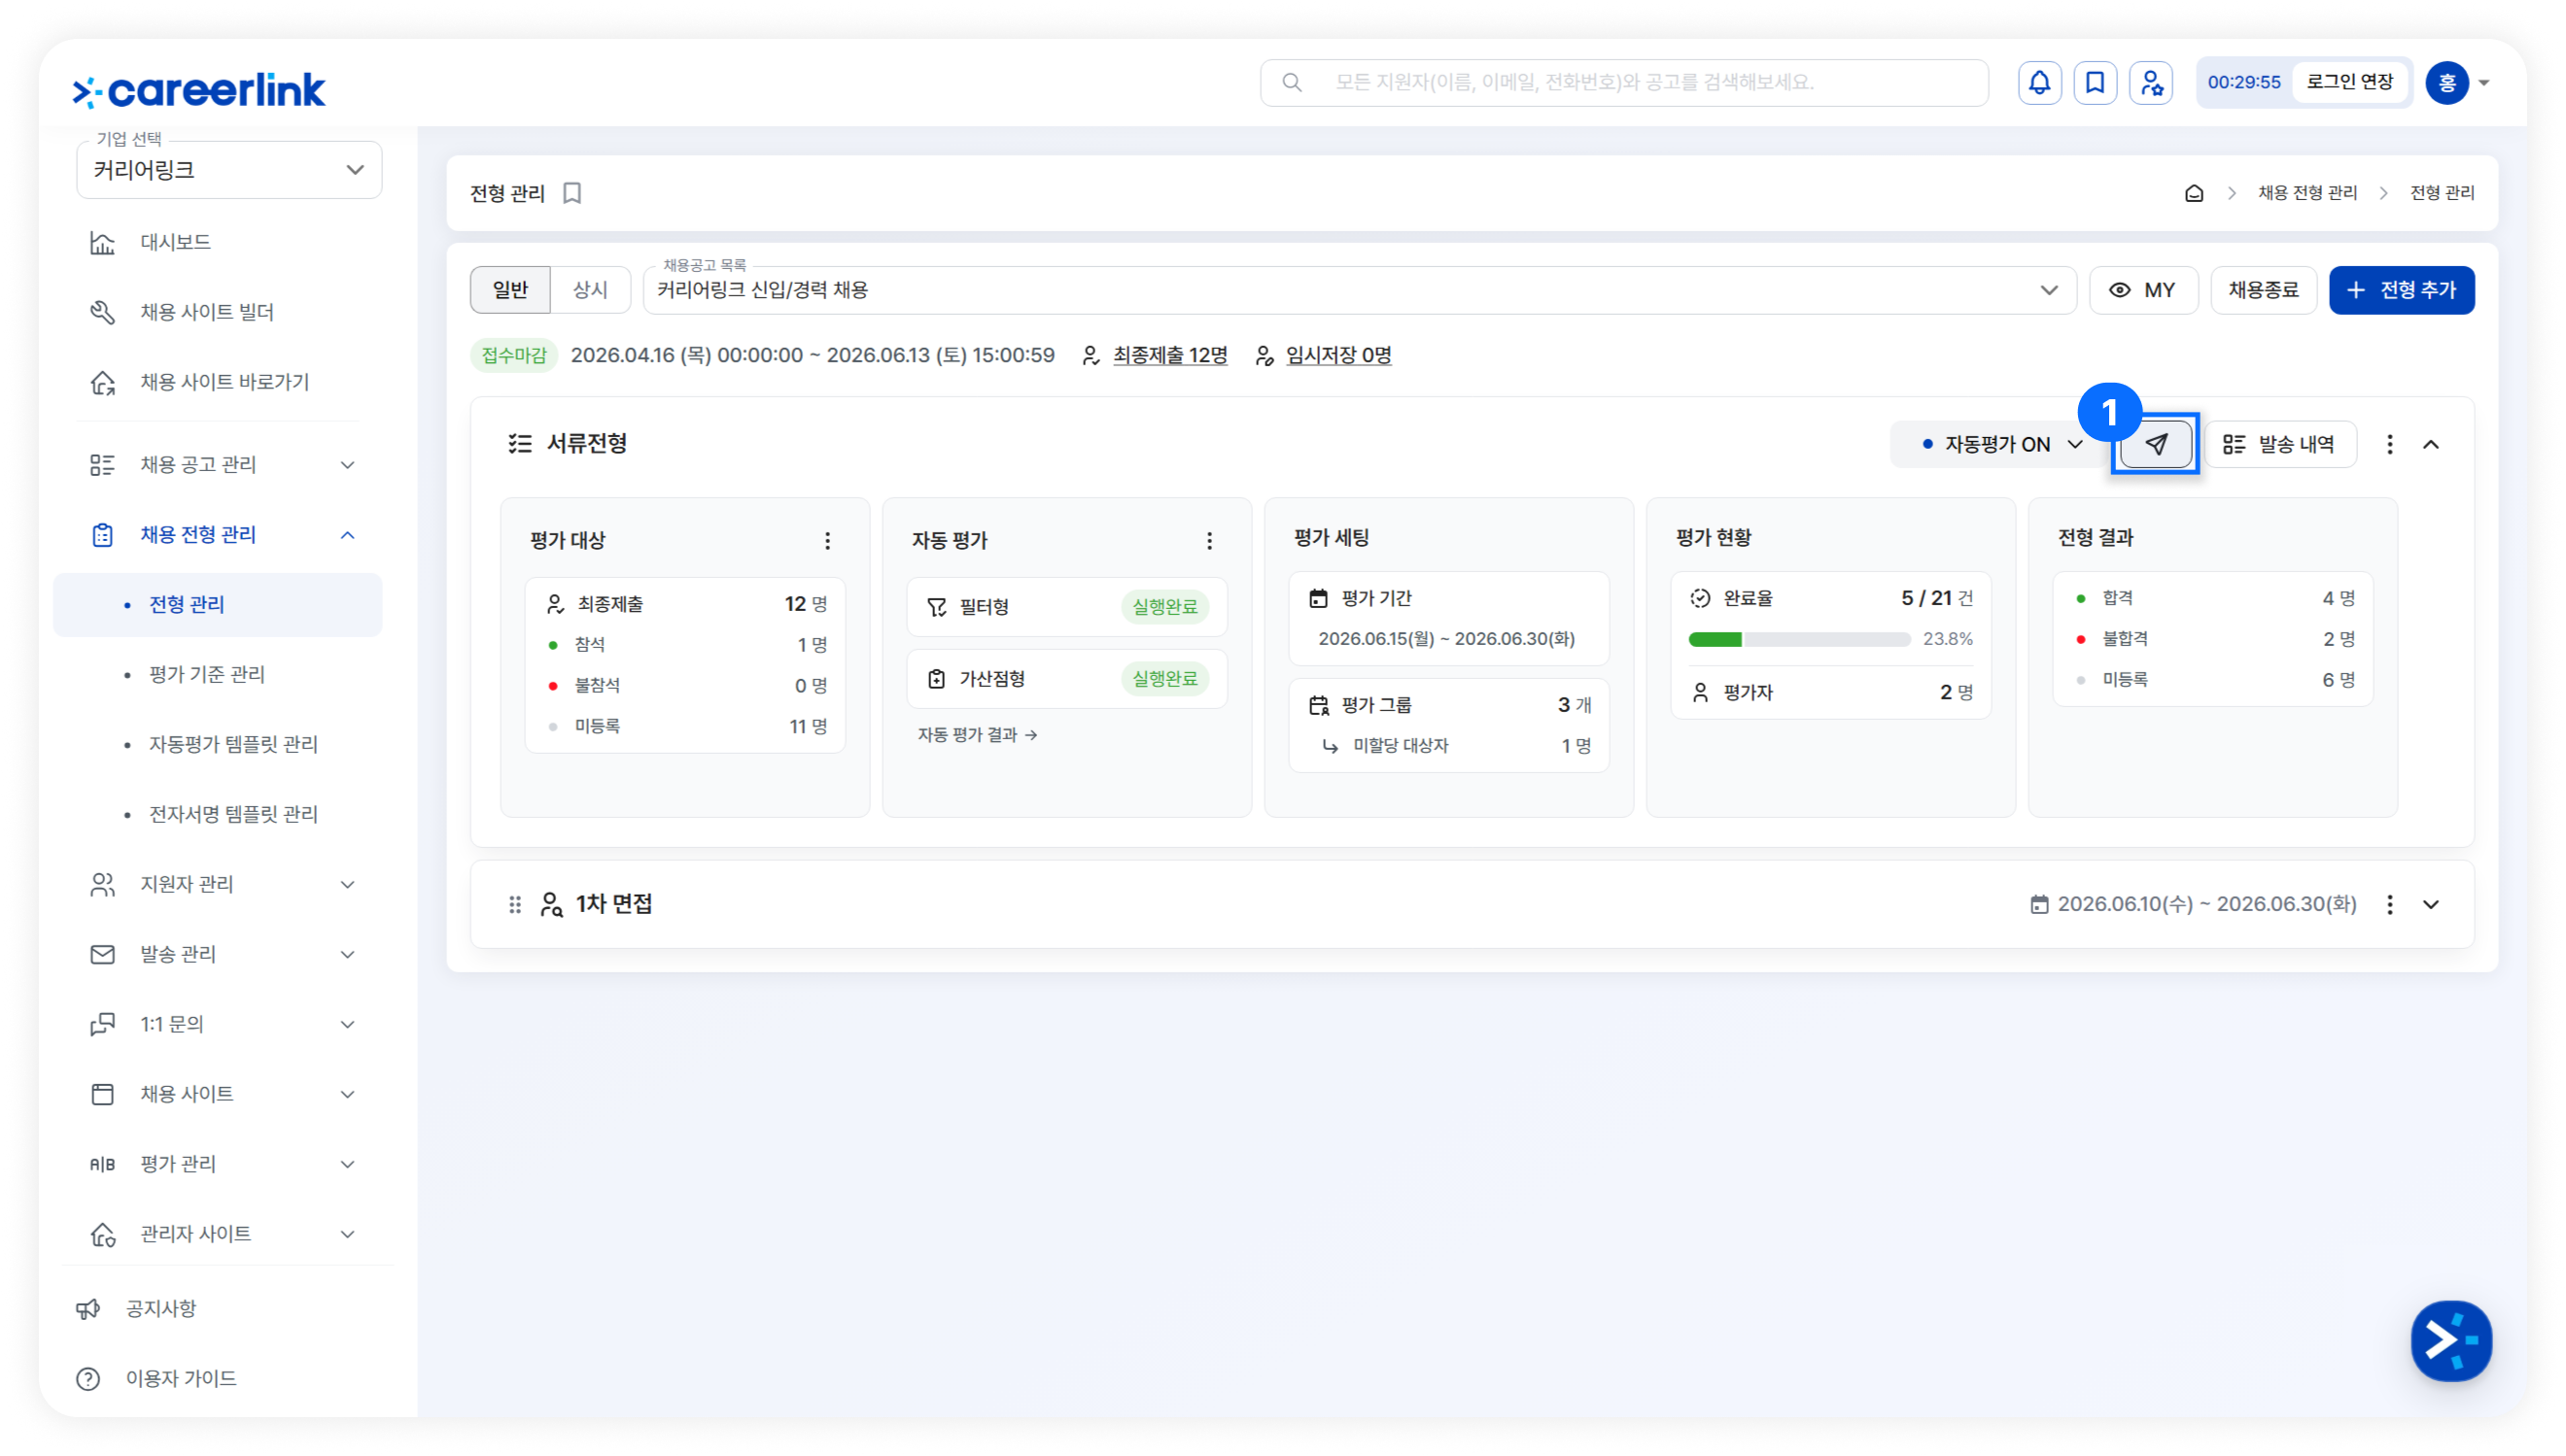Click the 발송 관리 envelope icon
Viewport: 2566px width, 1456px height.
pyautogui.click(x=102, y=955)
